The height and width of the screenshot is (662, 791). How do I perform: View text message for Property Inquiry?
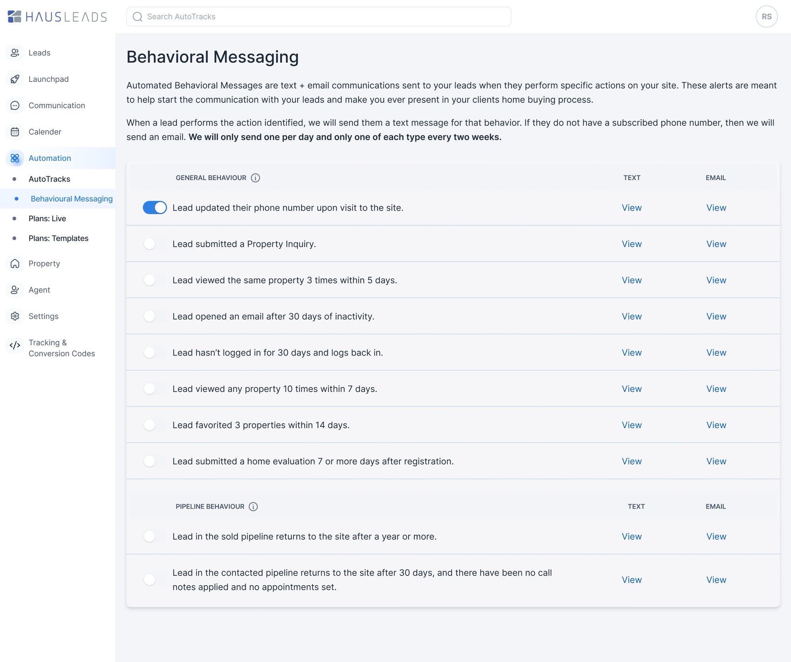click(632, 244)
